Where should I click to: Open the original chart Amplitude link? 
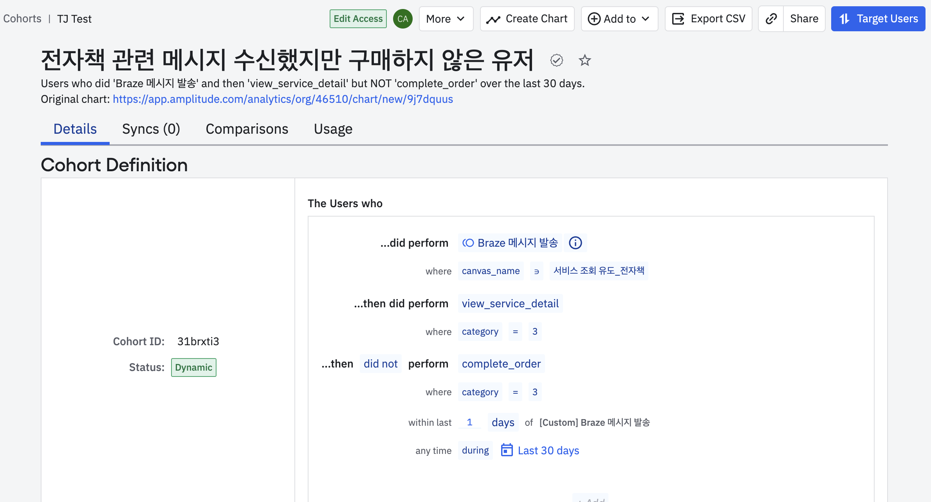click(x=283, y=99)
